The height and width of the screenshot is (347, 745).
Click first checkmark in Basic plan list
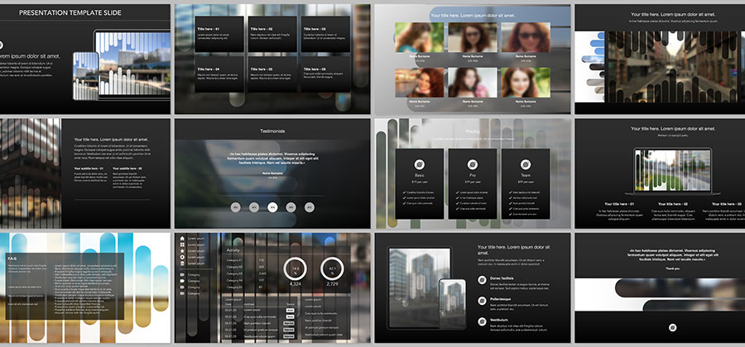click(x=405, y=193)
